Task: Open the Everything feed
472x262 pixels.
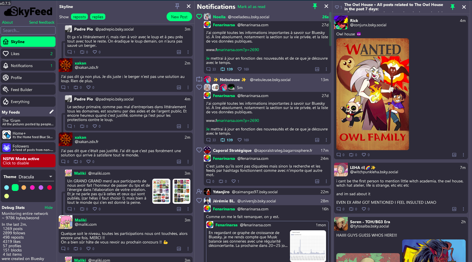Action: (x=28, y=102)
